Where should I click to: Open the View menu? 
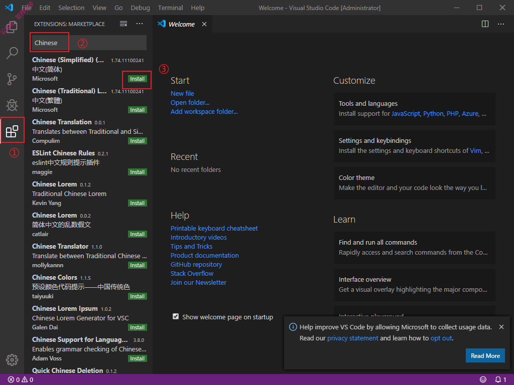(x=99, y=8)
